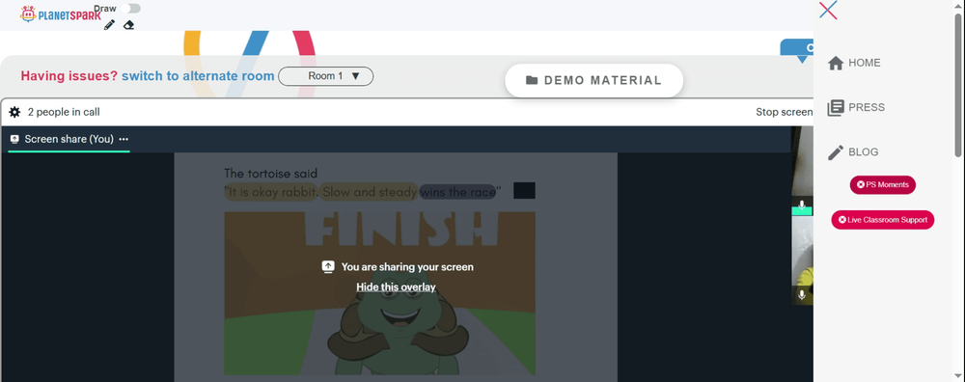Click the PlanetSpark logo

60,14
